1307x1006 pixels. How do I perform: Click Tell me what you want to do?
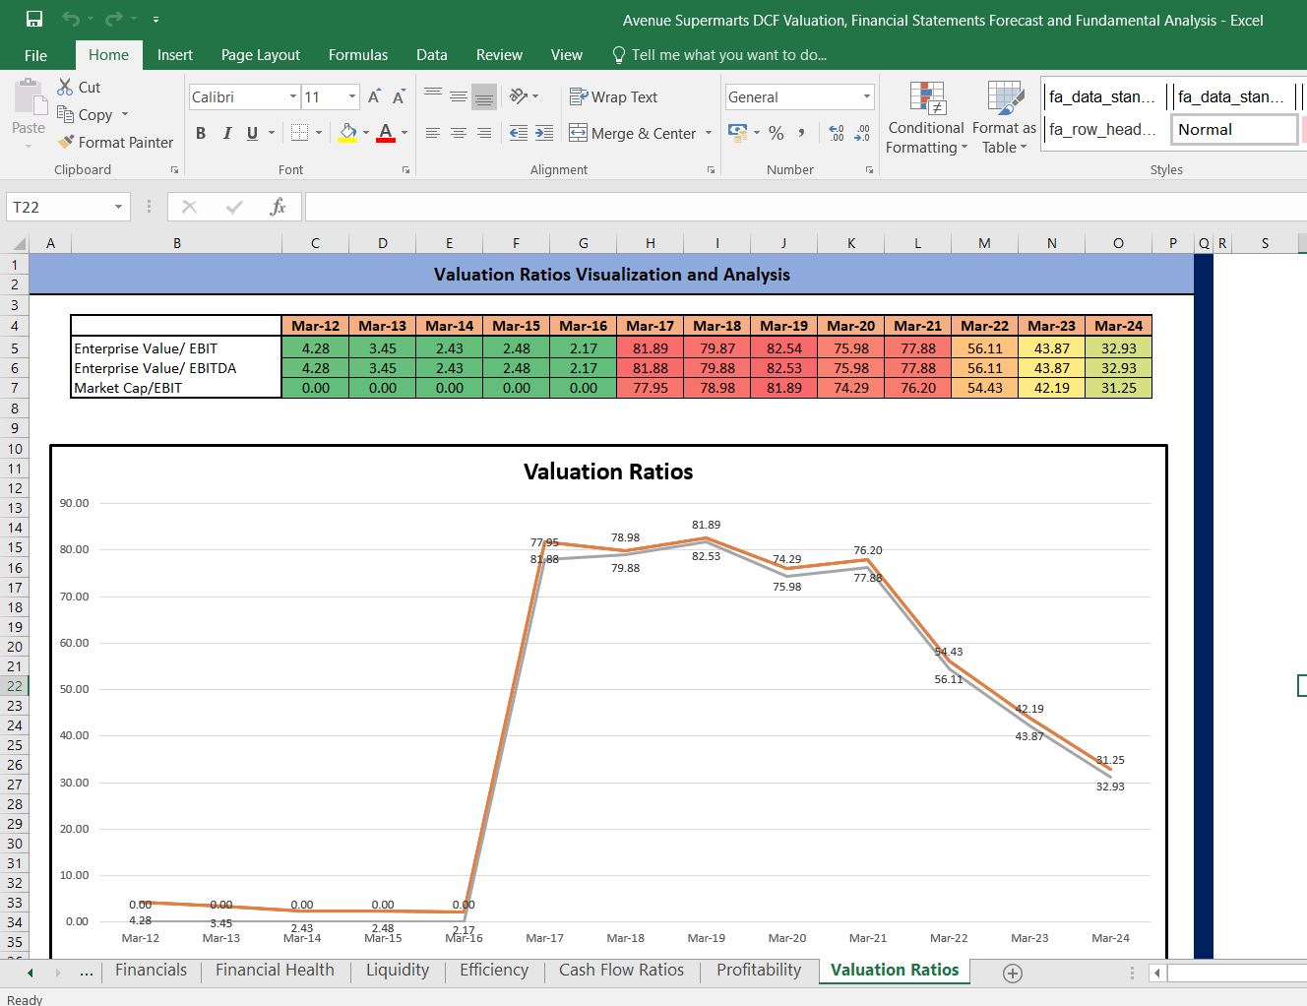point(719,55)
